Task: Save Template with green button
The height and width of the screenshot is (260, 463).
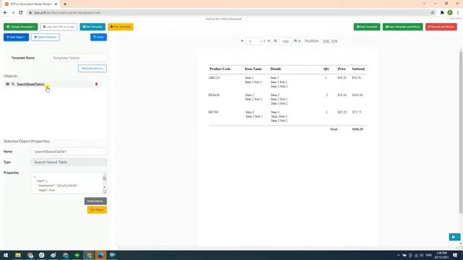Action: 367,27
